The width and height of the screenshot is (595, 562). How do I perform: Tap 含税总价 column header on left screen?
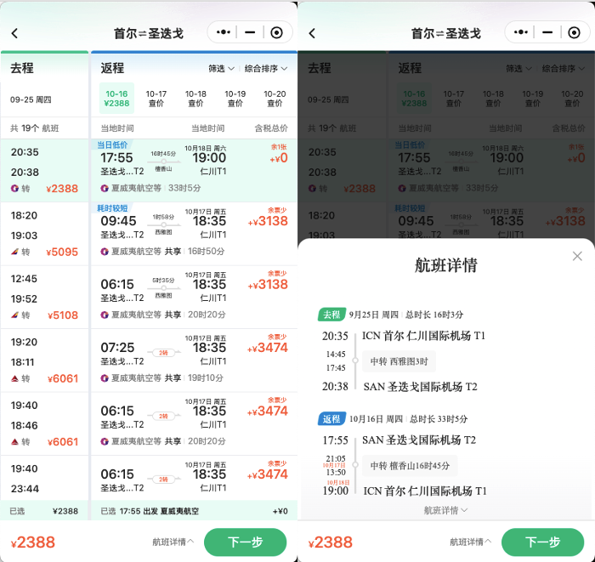pyautogui.click(x=271, y=128)
